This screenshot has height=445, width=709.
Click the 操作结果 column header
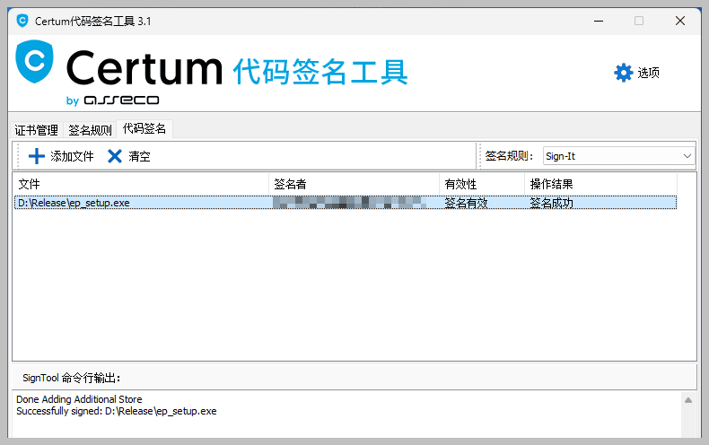click(600, 184)
